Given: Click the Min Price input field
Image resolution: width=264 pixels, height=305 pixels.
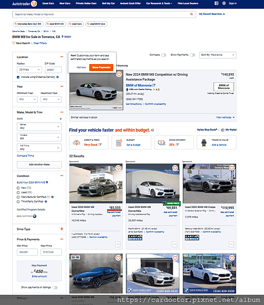Looking at the screenshot, I should click(x=27, y=252).
